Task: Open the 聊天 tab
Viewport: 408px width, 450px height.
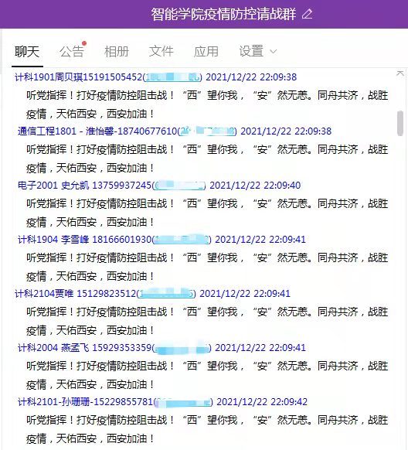Action: click(x=27, y=52)
